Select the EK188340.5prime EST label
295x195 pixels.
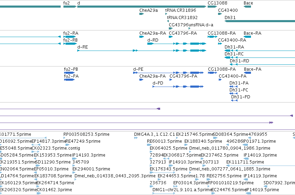[203, 141]
